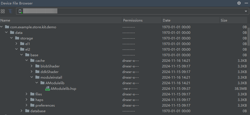250x115 pixels.
Task: Click the grid view icon in toolbar
Action: coord(3,11)
